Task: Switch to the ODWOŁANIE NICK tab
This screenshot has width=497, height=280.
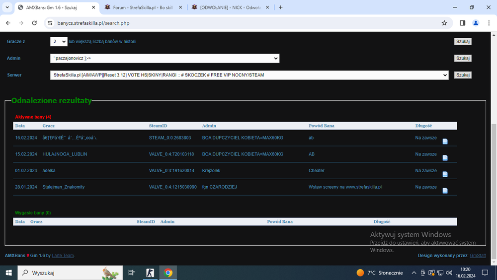Action: coord(230,7)
